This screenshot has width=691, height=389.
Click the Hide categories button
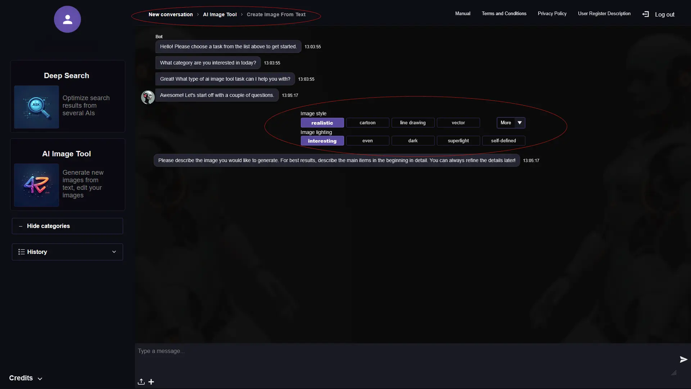[67, 226]
